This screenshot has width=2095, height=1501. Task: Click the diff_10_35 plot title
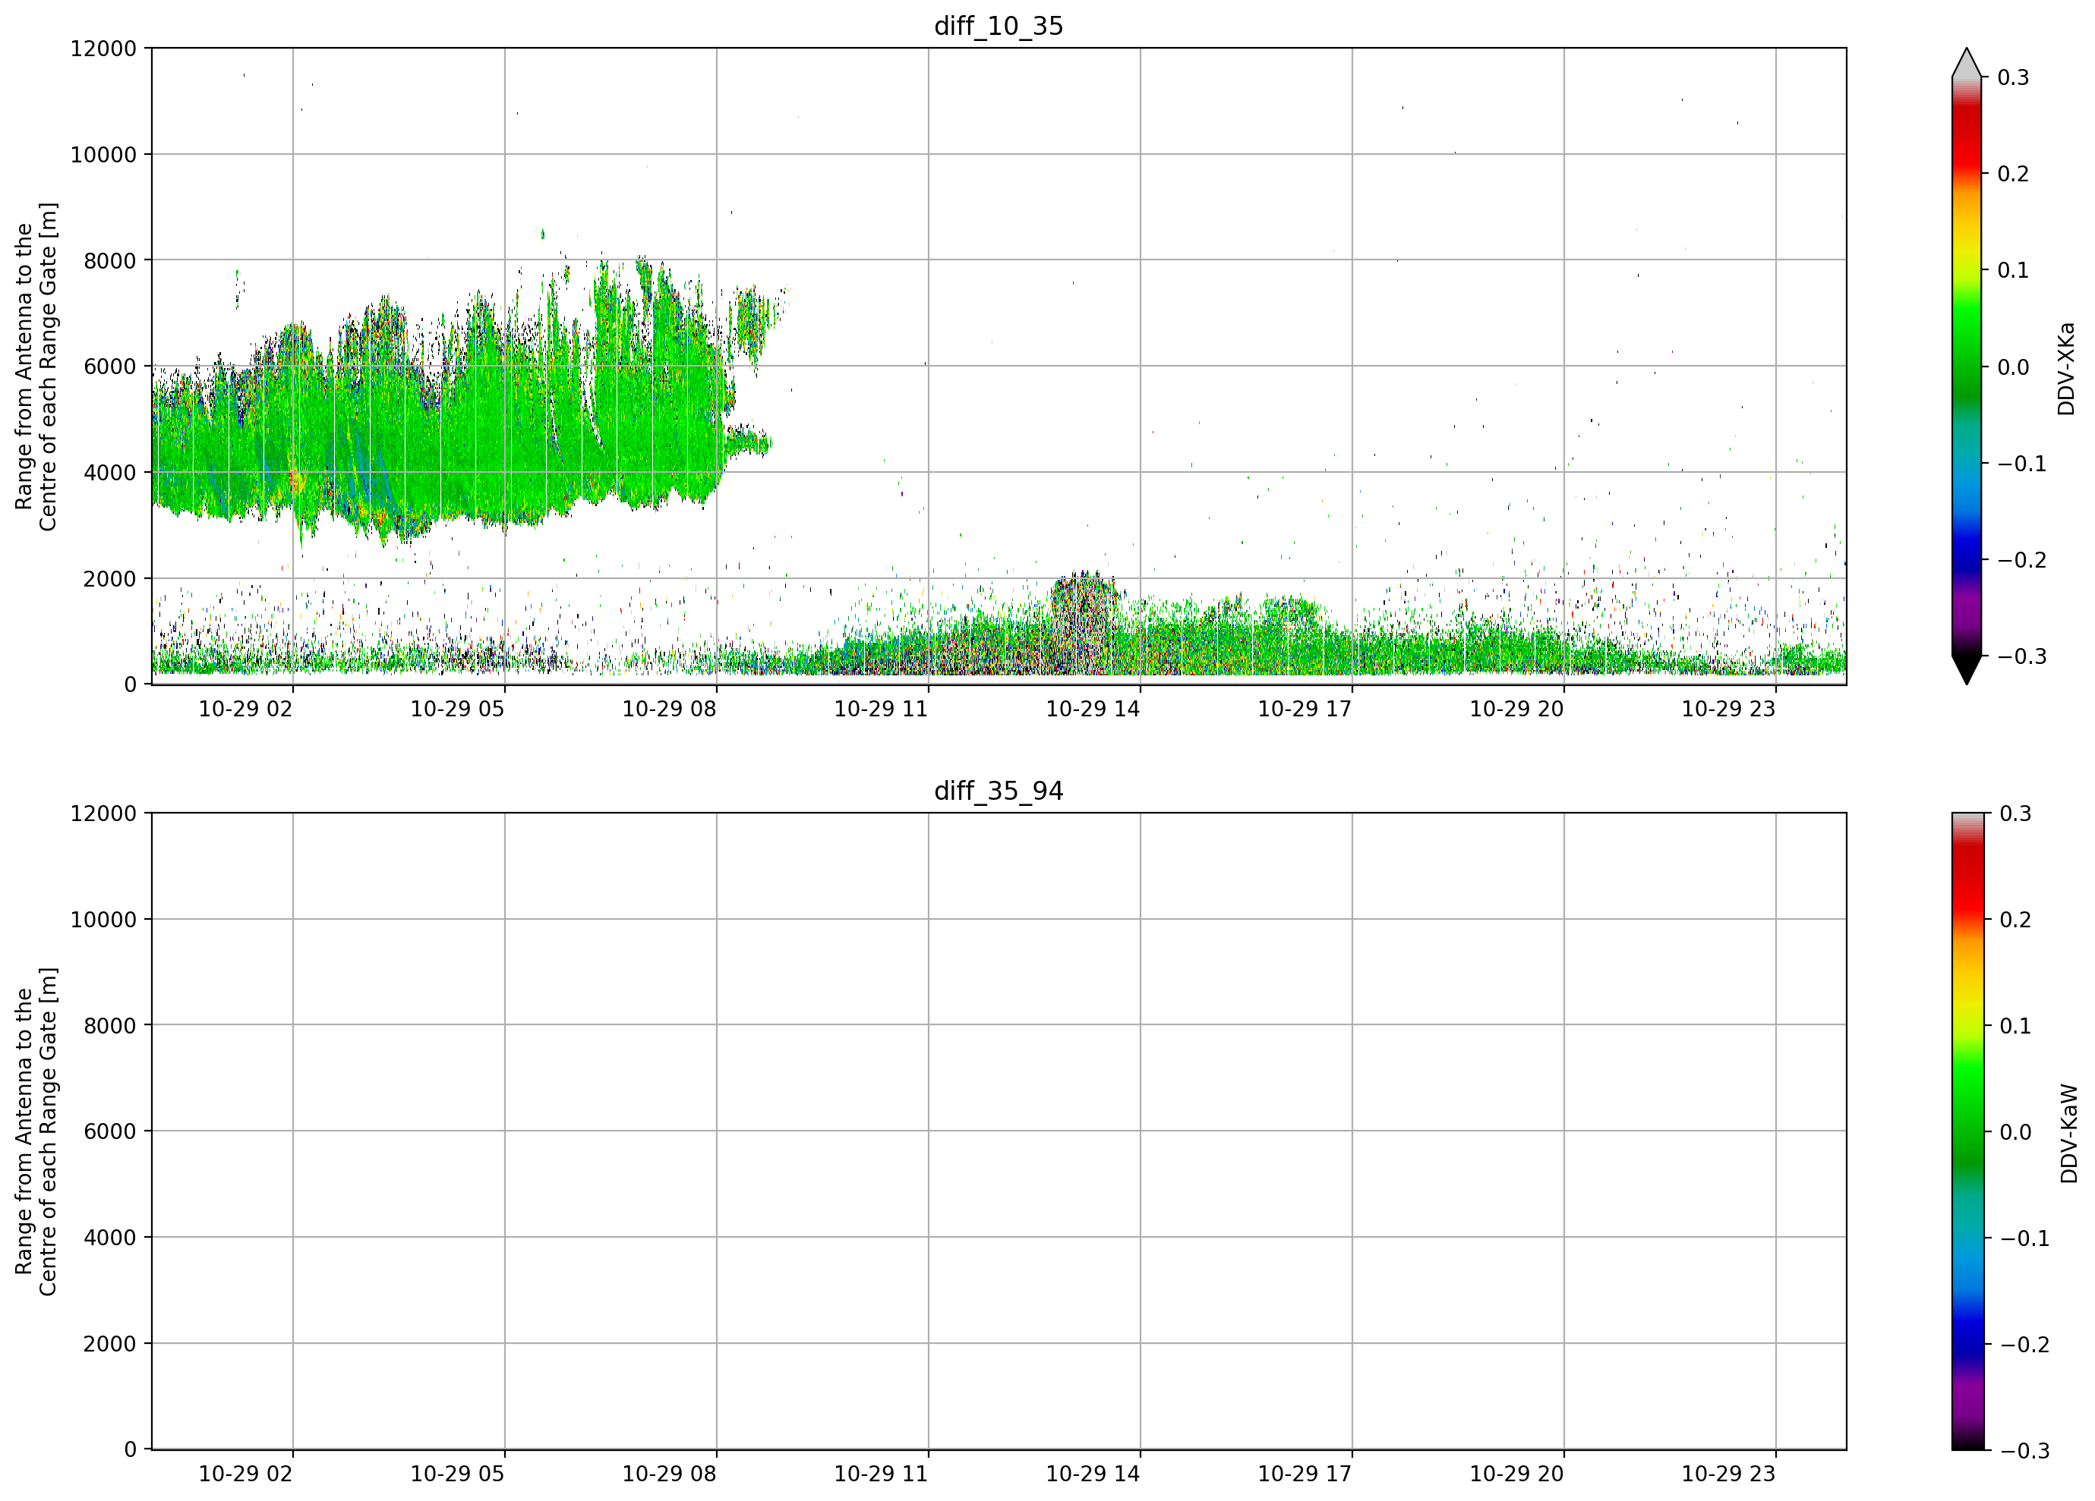tap(999, 26)
